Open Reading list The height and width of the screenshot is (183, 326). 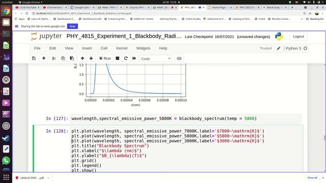(x=315, y=19)
